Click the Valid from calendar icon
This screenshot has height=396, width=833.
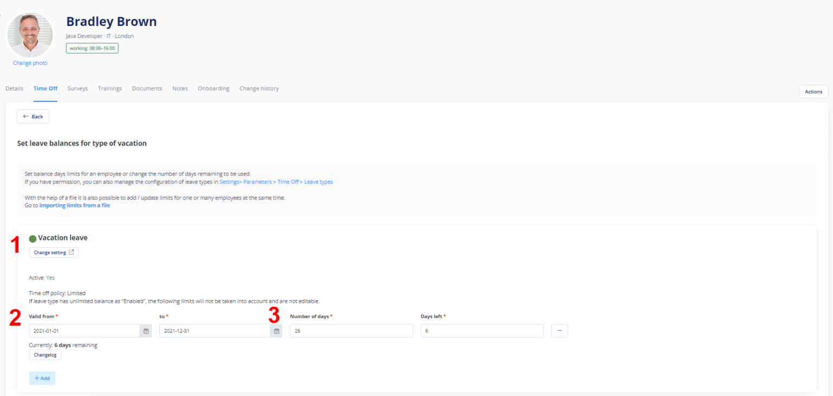click(145, 331)
